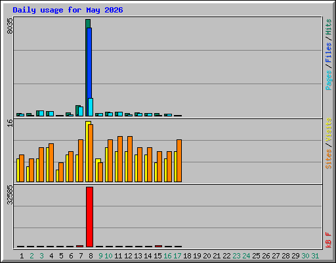Select day 4 on the x-axis
The image size is (336, 263).
[x=51, y=256]
